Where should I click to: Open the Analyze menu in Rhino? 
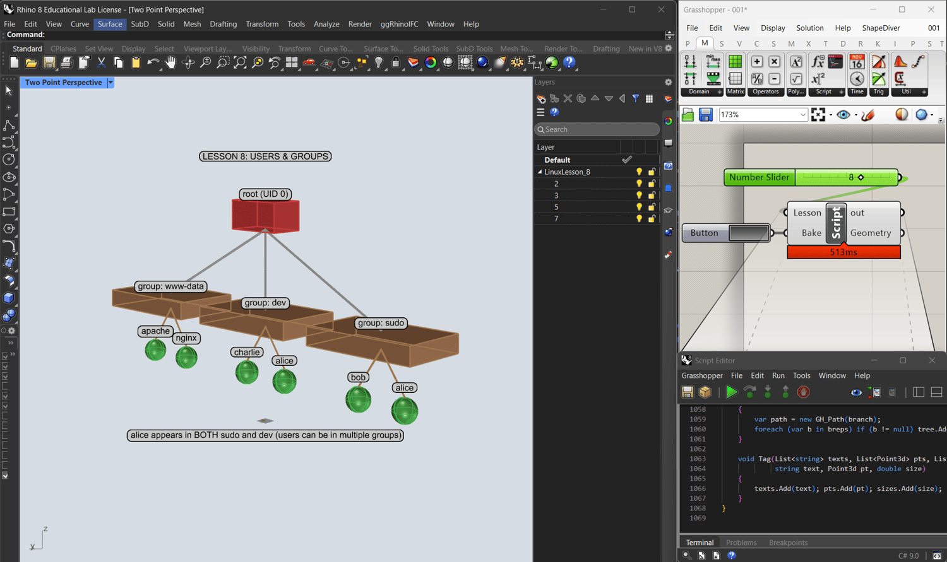[x=326, y=24]
